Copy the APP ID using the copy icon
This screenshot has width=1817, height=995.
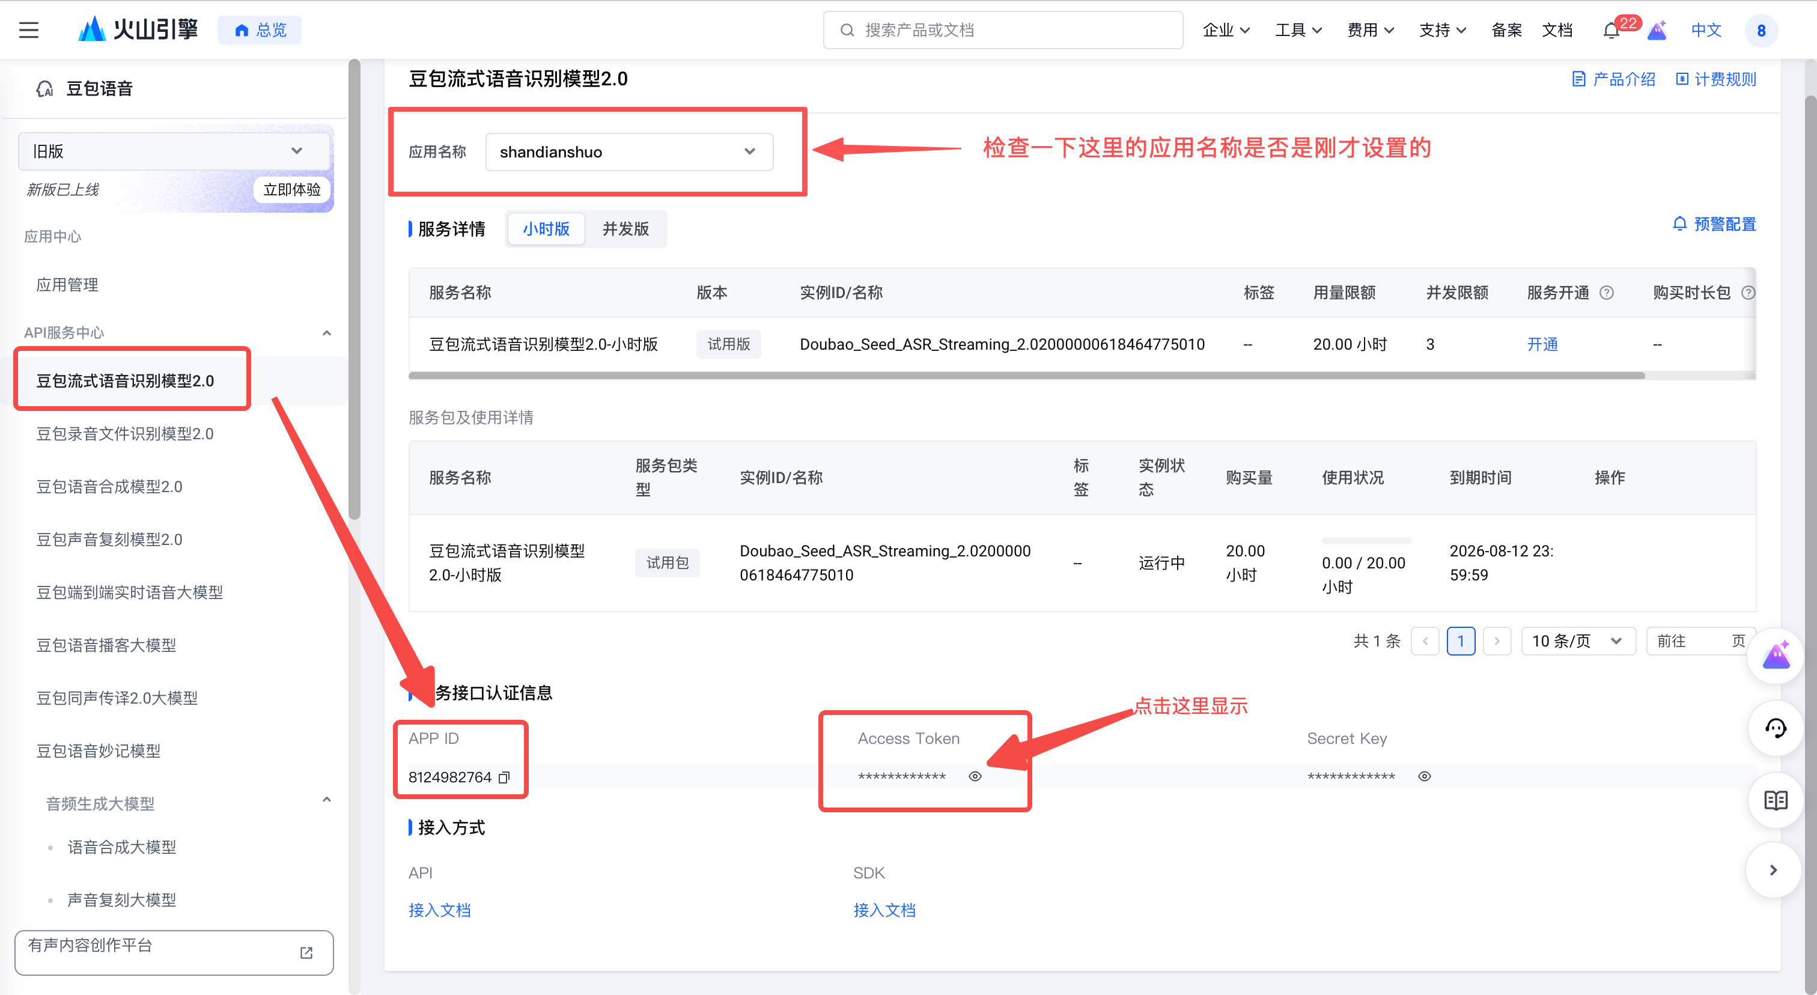505,778
